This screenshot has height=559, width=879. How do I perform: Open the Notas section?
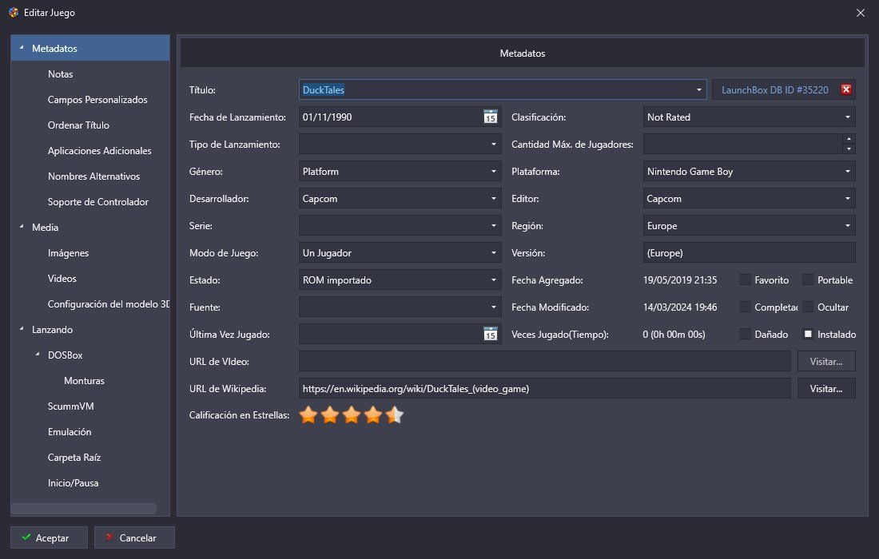click(x=61, y=74)
